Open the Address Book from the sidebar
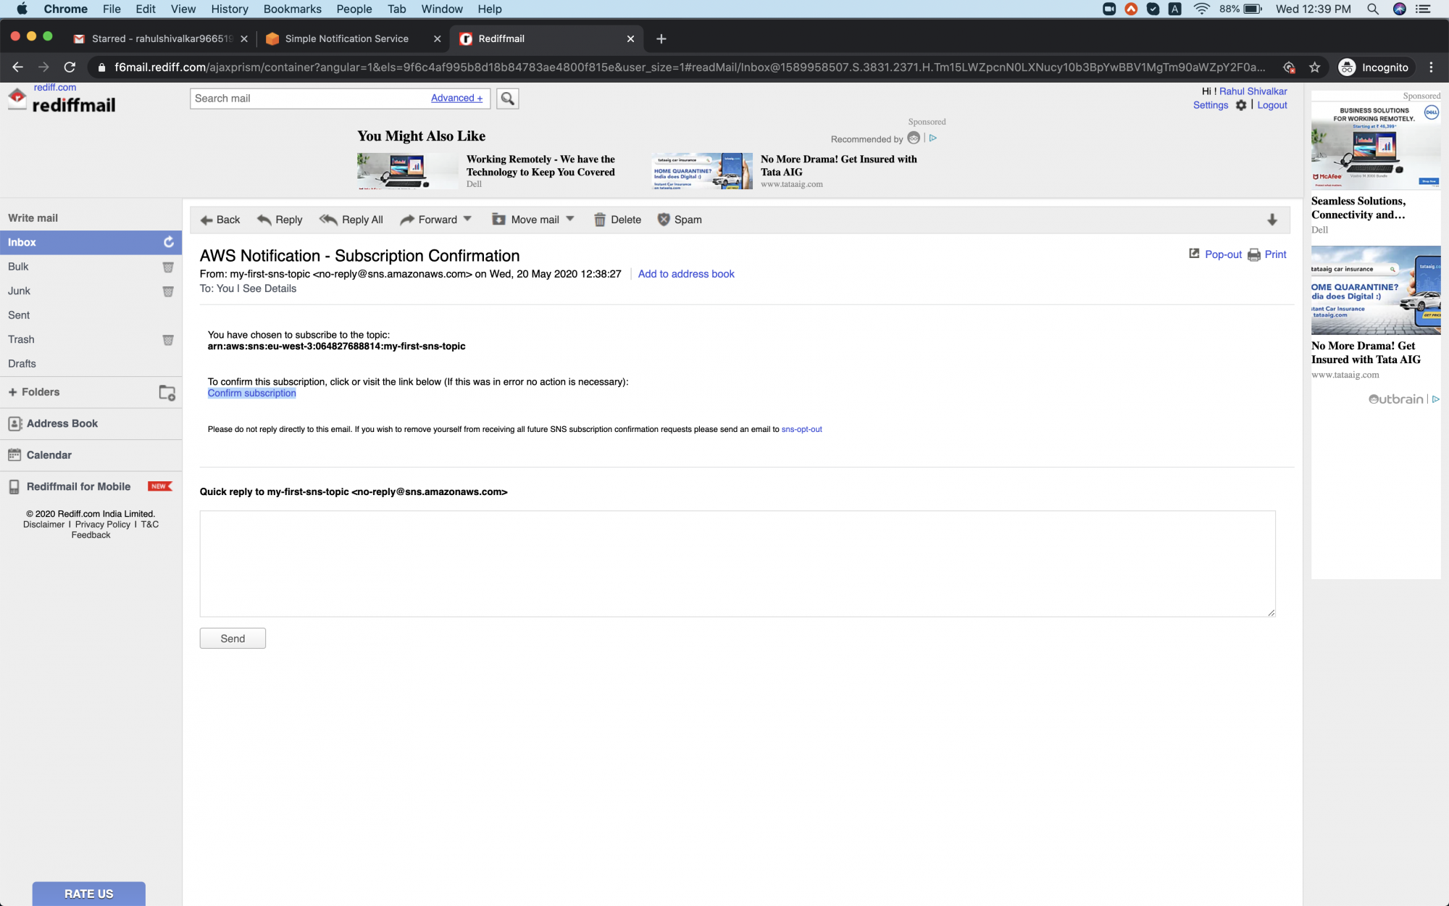Screen dimensions: 1449x906 tap(62, 423)
